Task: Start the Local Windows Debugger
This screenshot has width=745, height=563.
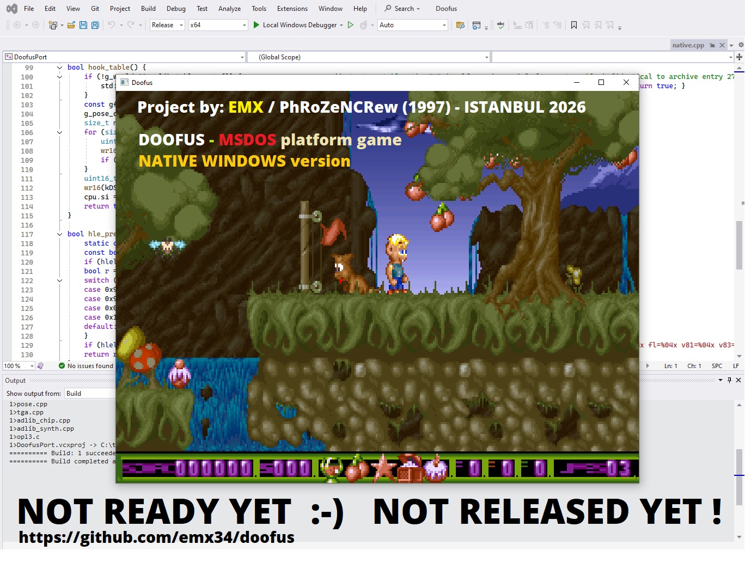Action: click(x=295, y=25)
